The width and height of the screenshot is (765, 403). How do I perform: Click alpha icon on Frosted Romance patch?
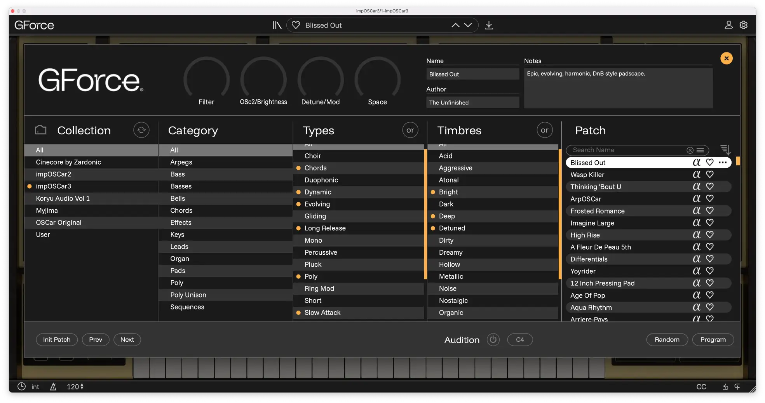tap(697, 211)
